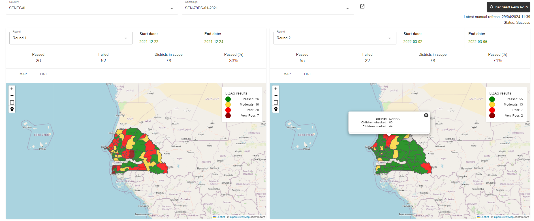
Task: Click green Passed swatch in left legend
Action: [x=228, y=99]
